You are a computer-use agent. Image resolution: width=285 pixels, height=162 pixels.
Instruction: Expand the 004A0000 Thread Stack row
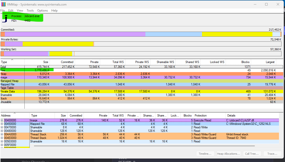pyautogui.click(x=2, y=134)
